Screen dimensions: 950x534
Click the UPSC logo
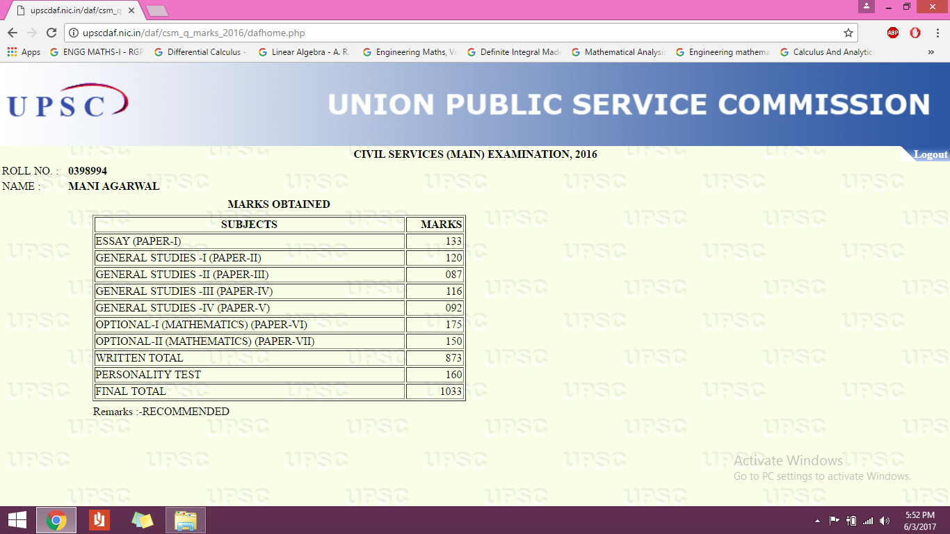tap(67, 102)
